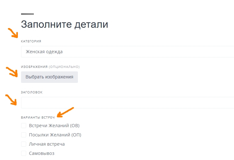Viewport: 234px width, 160px height.
Task: Click the ЗАГОЛОВОК field label
Action: (32, 92)
